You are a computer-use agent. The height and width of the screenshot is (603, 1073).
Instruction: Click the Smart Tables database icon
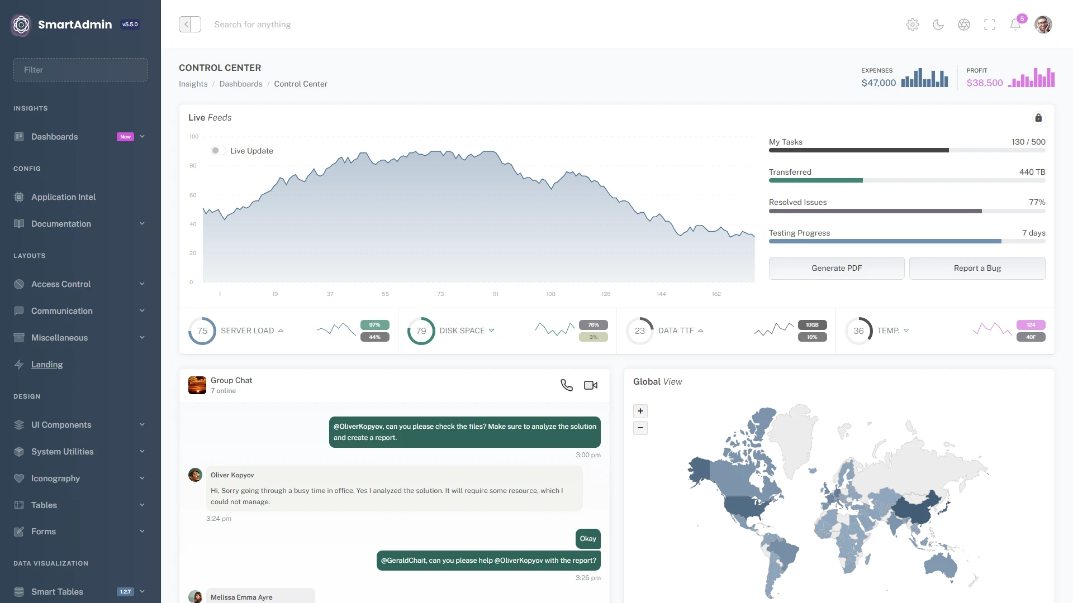click(x=19, y=592)
